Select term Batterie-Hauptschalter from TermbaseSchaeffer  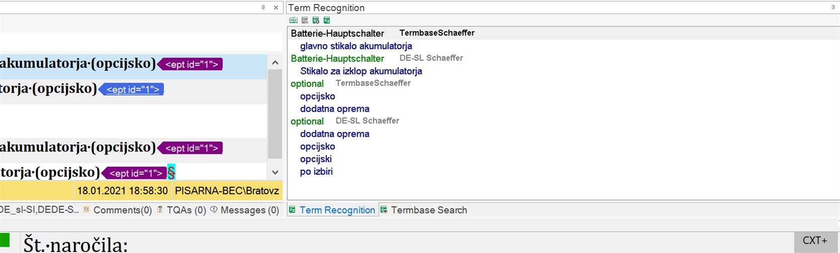pos(338,34)
